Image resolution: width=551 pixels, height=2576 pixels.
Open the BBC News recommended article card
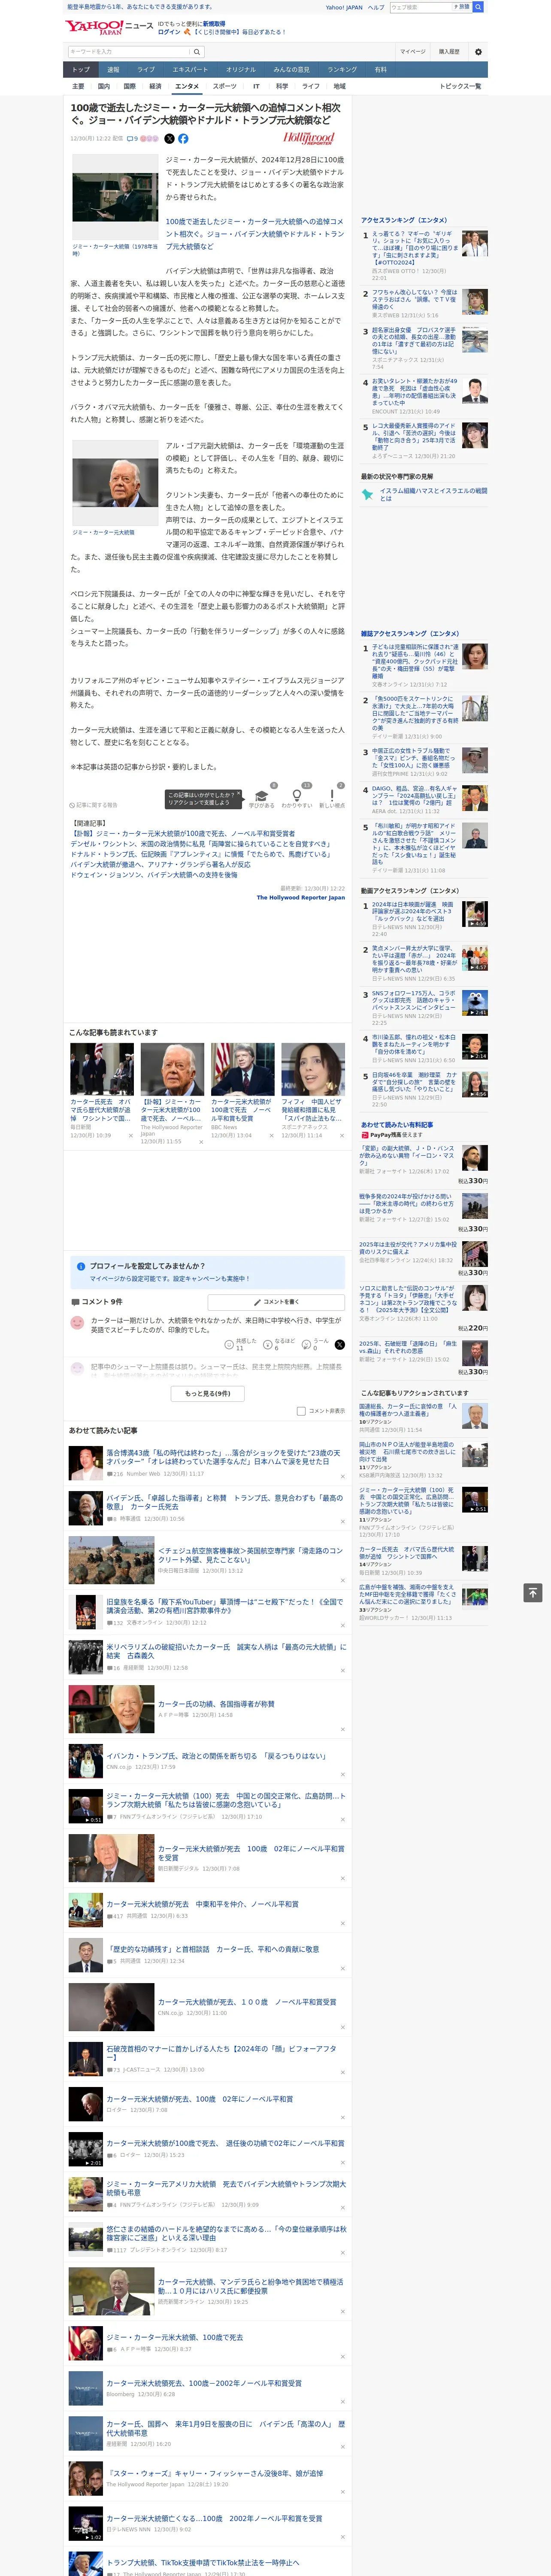coord(242,1092)
